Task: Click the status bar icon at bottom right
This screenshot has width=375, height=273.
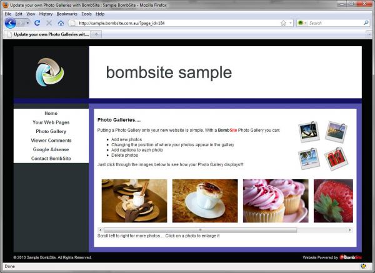Action: click(363, 266)
